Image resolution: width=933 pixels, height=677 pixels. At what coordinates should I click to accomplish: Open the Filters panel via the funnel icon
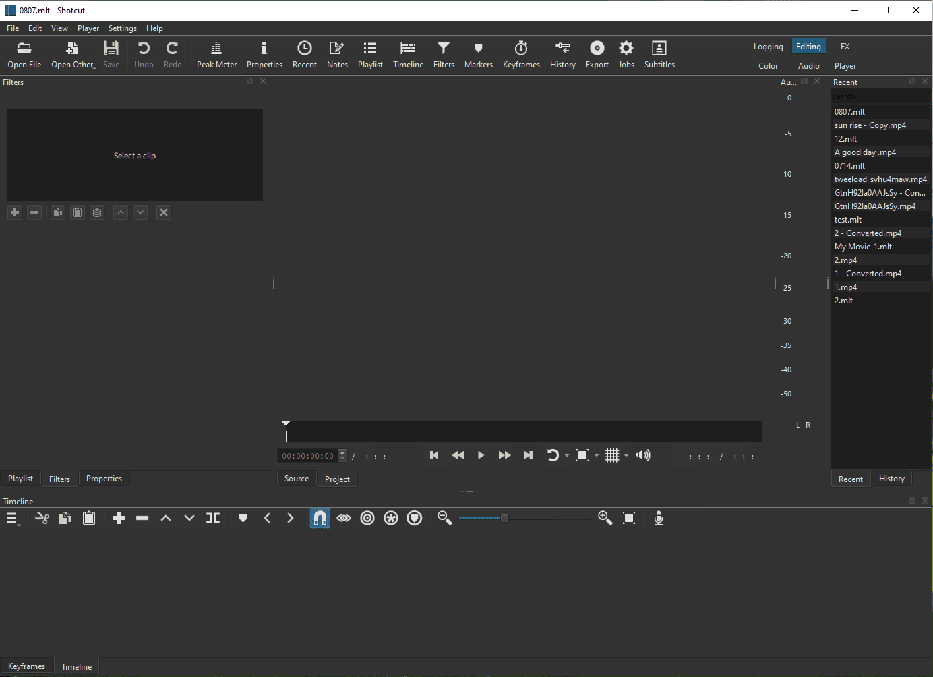click(444, 55)
